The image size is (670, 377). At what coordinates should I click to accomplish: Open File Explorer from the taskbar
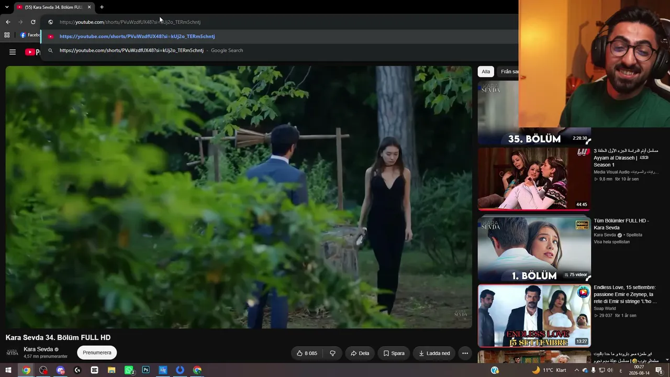[111, 370]
